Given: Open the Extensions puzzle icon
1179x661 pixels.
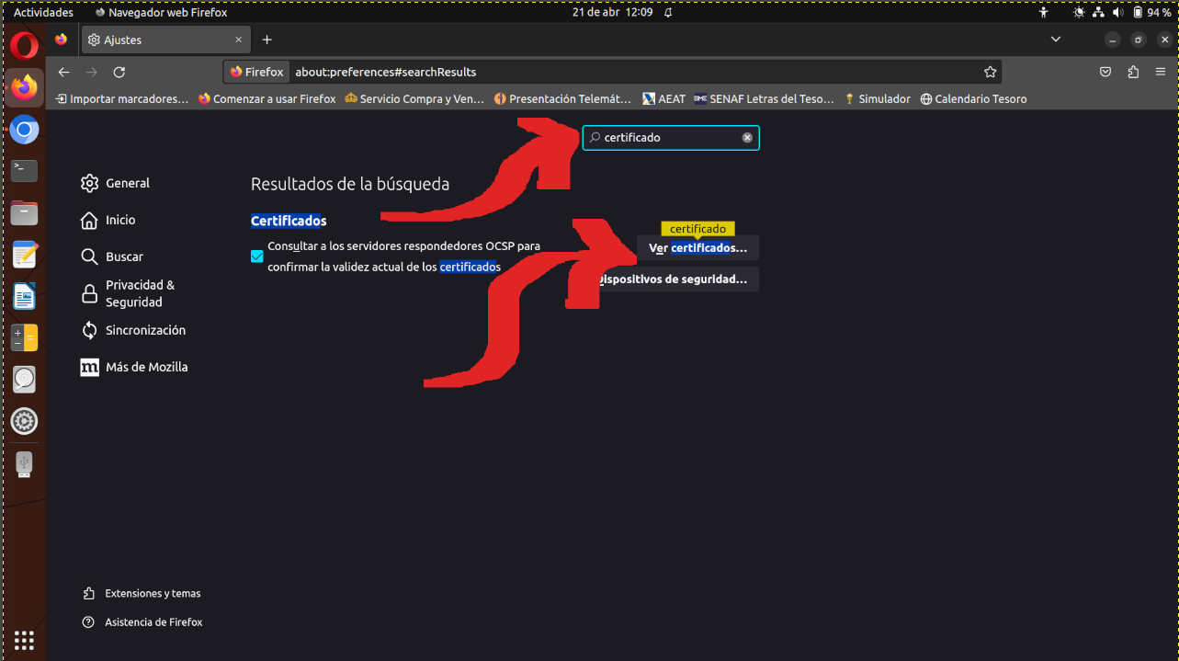Looking at the screenshot, I should [1133, 72].
